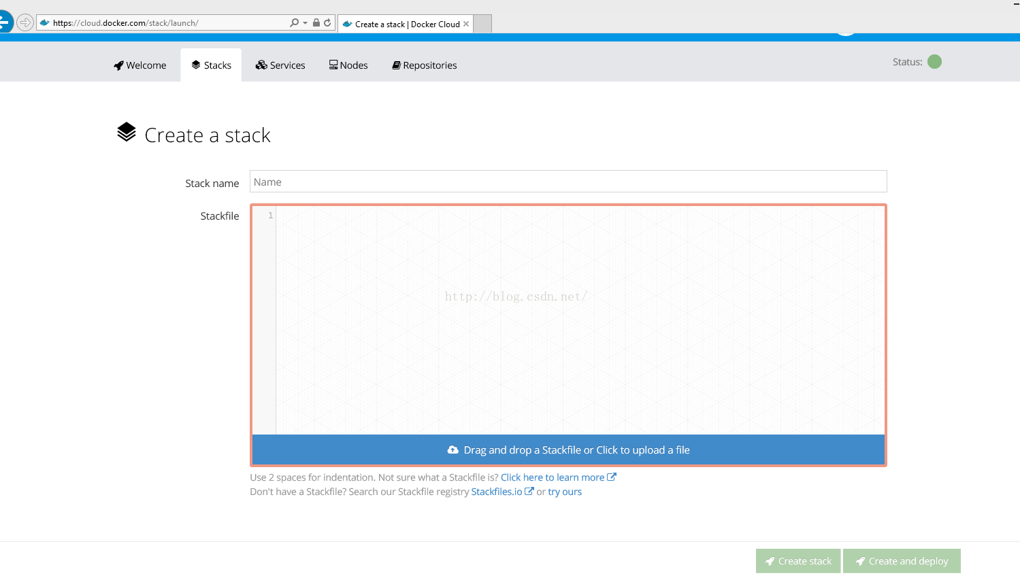Click the security lock icon in address bar
Screen dimensions: 1020x578
coord(316,22)
